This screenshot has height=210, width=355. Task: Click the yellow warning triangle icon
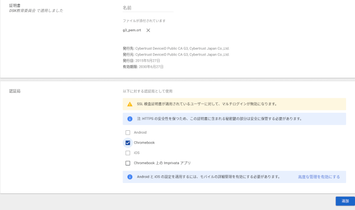pyautogui.click(x=130, y=104)
